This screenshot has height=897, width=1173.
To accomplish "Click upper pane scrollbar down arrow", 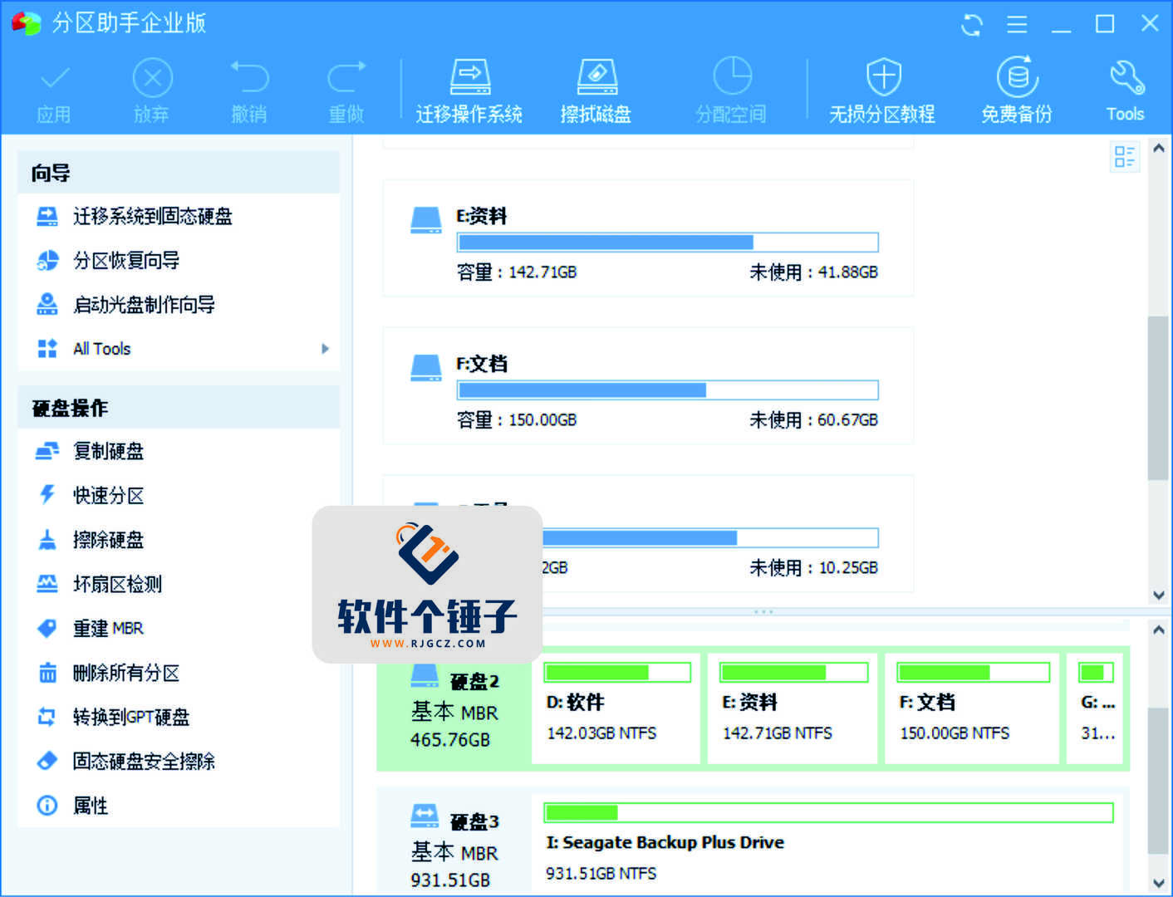I will 1159,595.
